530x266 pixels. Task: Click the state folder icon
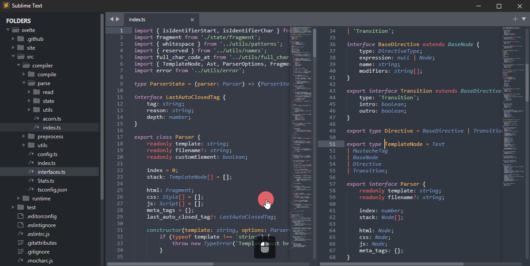tap(37, 101)
